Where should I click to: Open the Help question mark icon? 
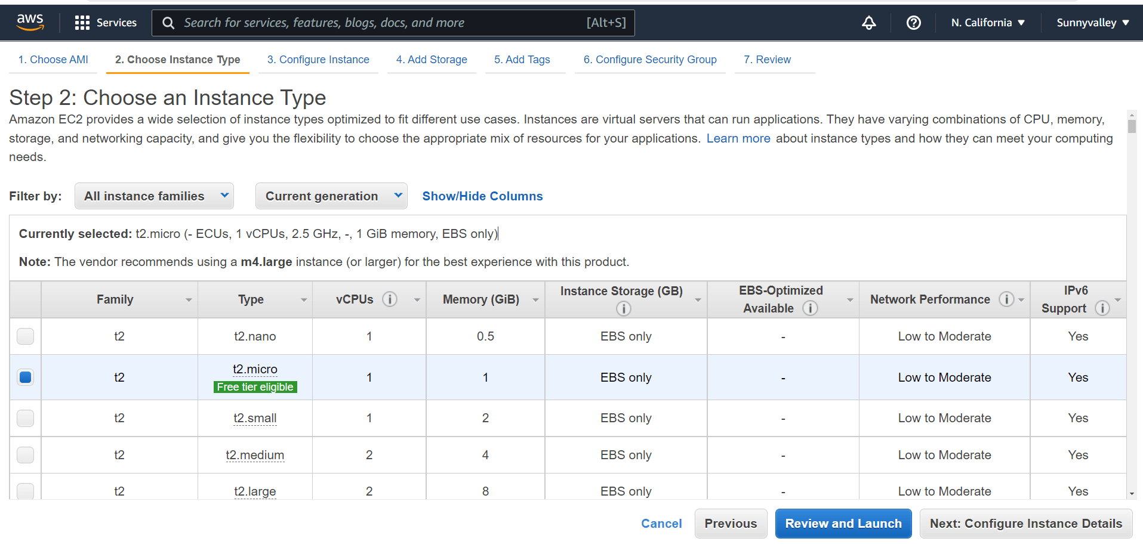pos(913,23)
